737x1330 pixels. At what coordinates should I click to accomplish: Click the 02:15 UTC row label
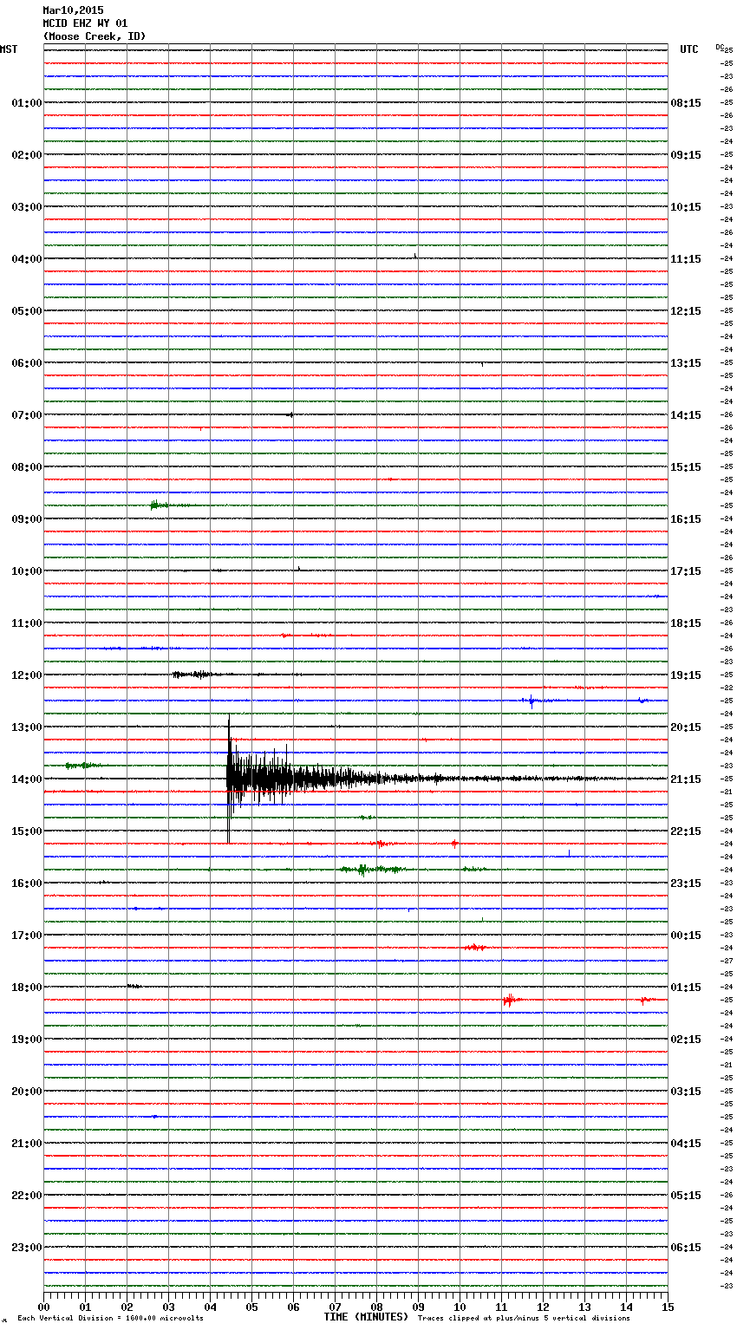686,1040
